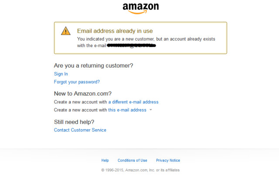
Task: Open Contact Customer Service link
Action: (80, 130)
